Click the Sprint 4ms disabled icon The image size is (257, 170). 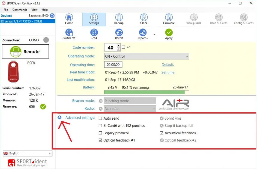pyautogui.click(x=162, y=118)
